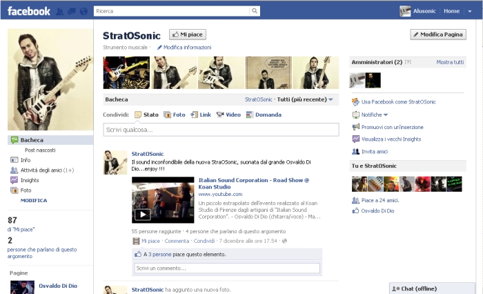The image size is (483, 294).
Task: Open Chat (offline) bar
Action: point(432,288)
